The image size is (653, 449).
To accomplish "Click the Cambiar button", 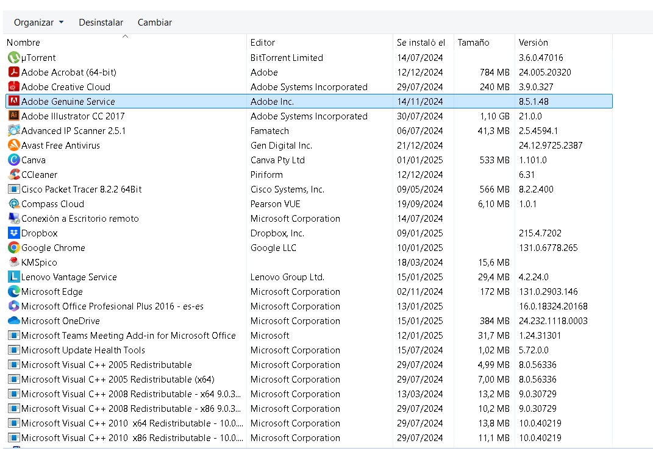I will tap(154, 23).
